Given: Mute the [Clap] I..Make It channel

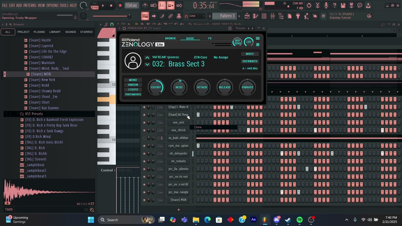Looking at the screenshot, I should tap(144, 107).
